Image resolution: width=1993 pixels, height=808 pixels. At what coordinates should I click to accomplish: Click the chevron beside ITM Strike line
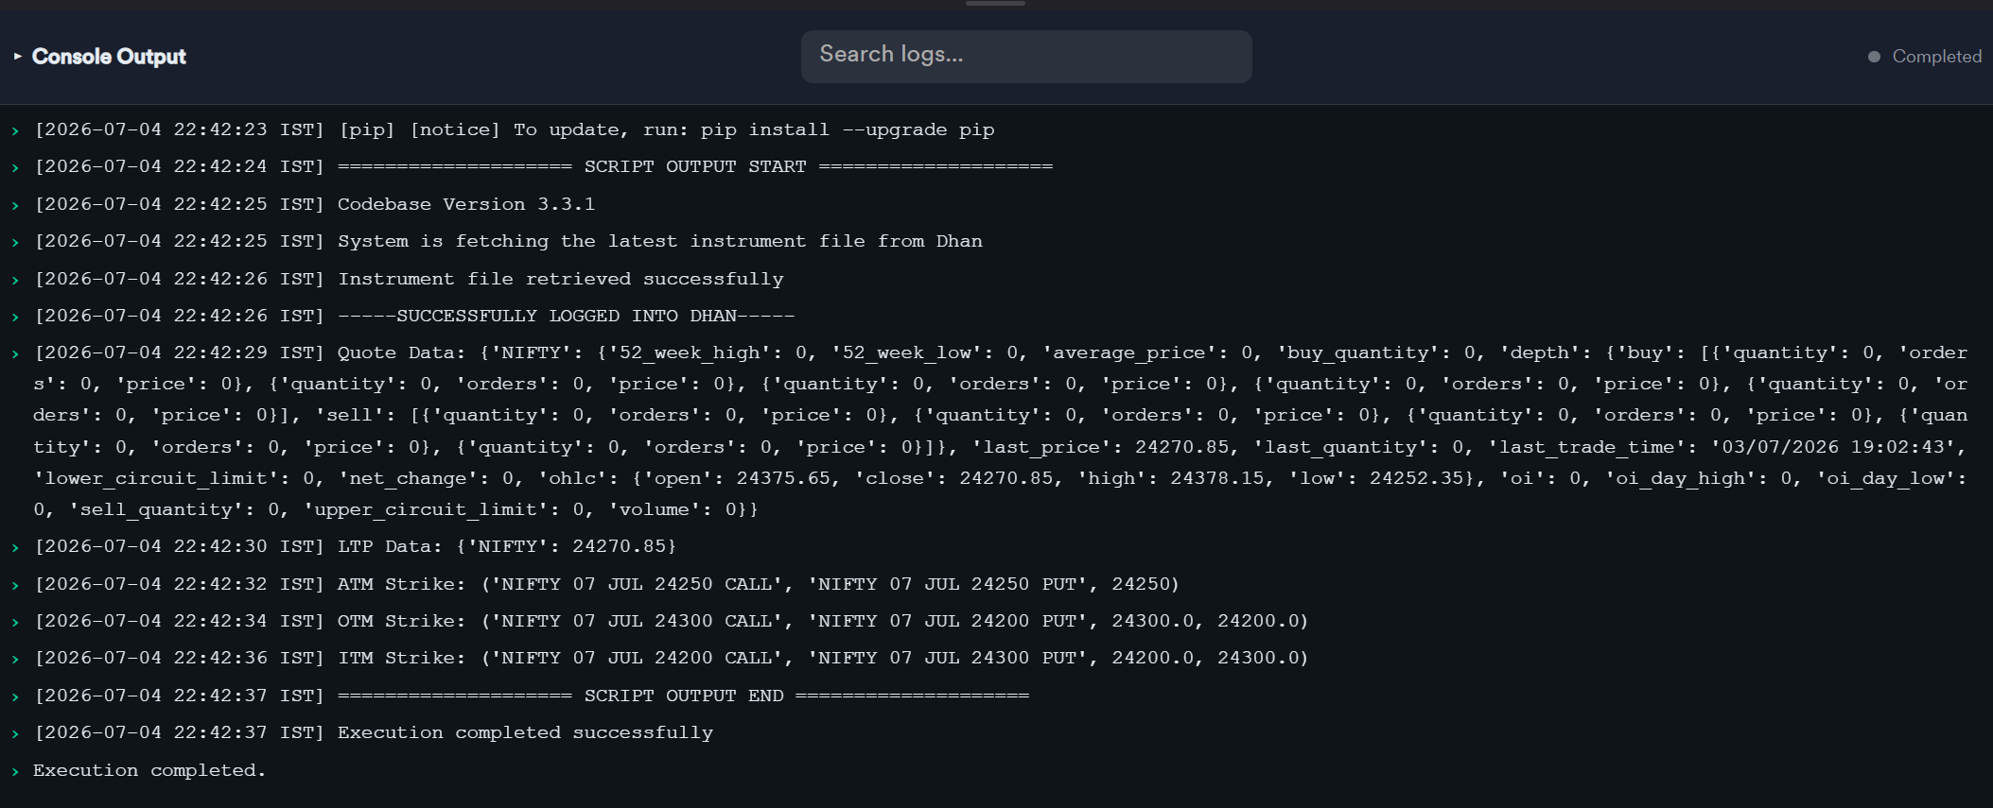click(15, 660)
